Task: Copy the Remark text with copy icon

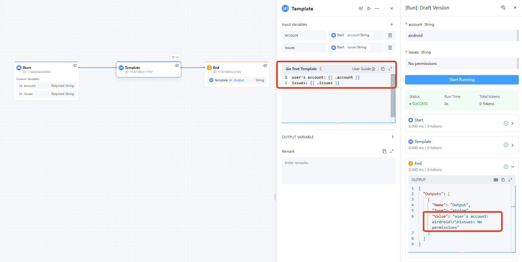Action: pyautogui.click(x=385, y=151)
